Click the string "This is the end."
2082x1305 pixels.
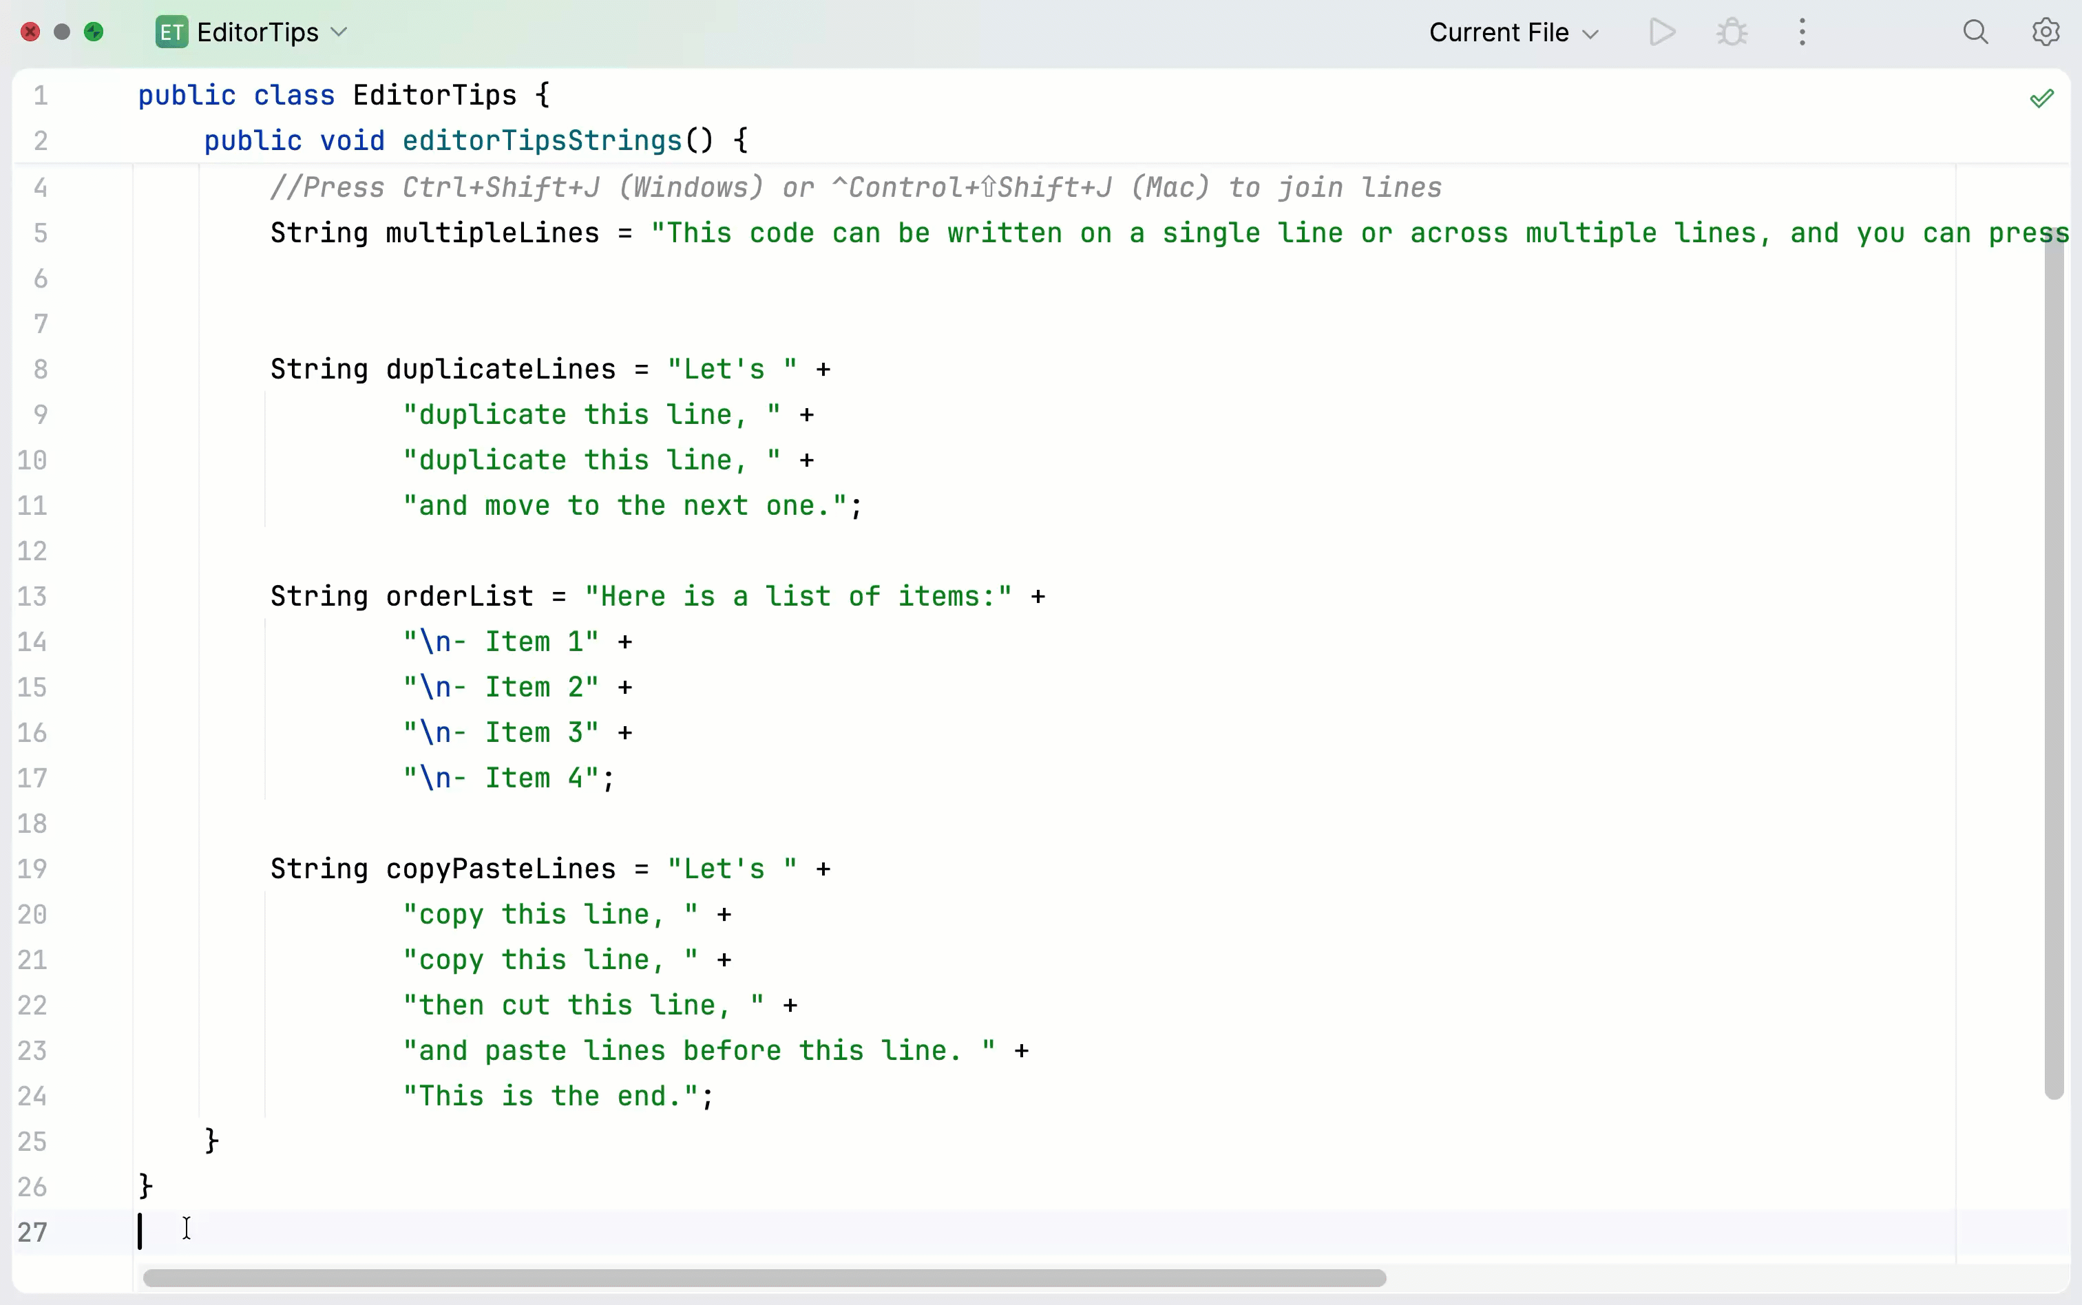click(x=551, y=1096)
